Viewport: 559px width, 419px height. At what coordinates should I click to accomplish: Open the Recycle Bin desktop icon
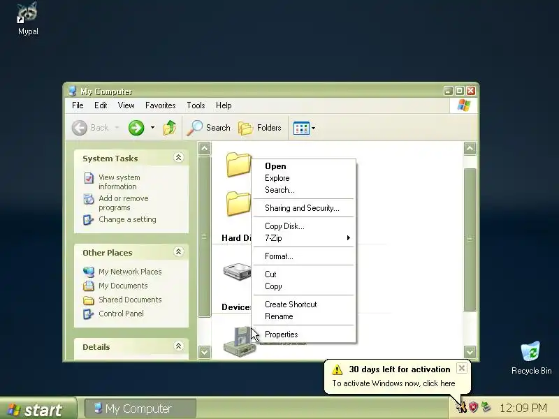[x=530, y=351]
